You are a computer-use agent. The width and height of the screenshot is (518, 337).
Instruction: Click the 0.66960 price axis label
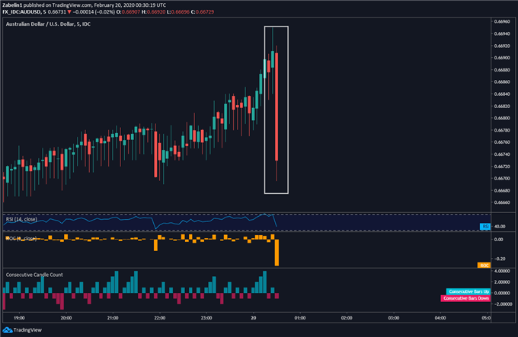(x=502, y=21)
